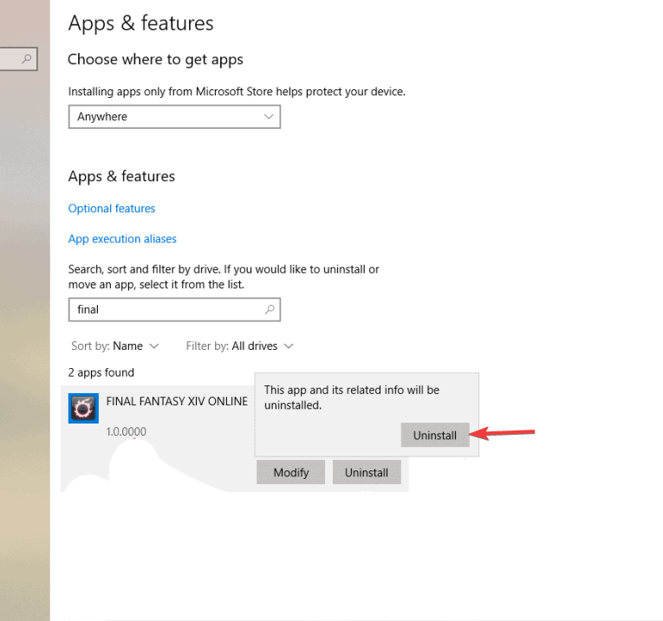Open the Optional features link
Viewport: 663px width, 621px height.
tap(112, 209)
